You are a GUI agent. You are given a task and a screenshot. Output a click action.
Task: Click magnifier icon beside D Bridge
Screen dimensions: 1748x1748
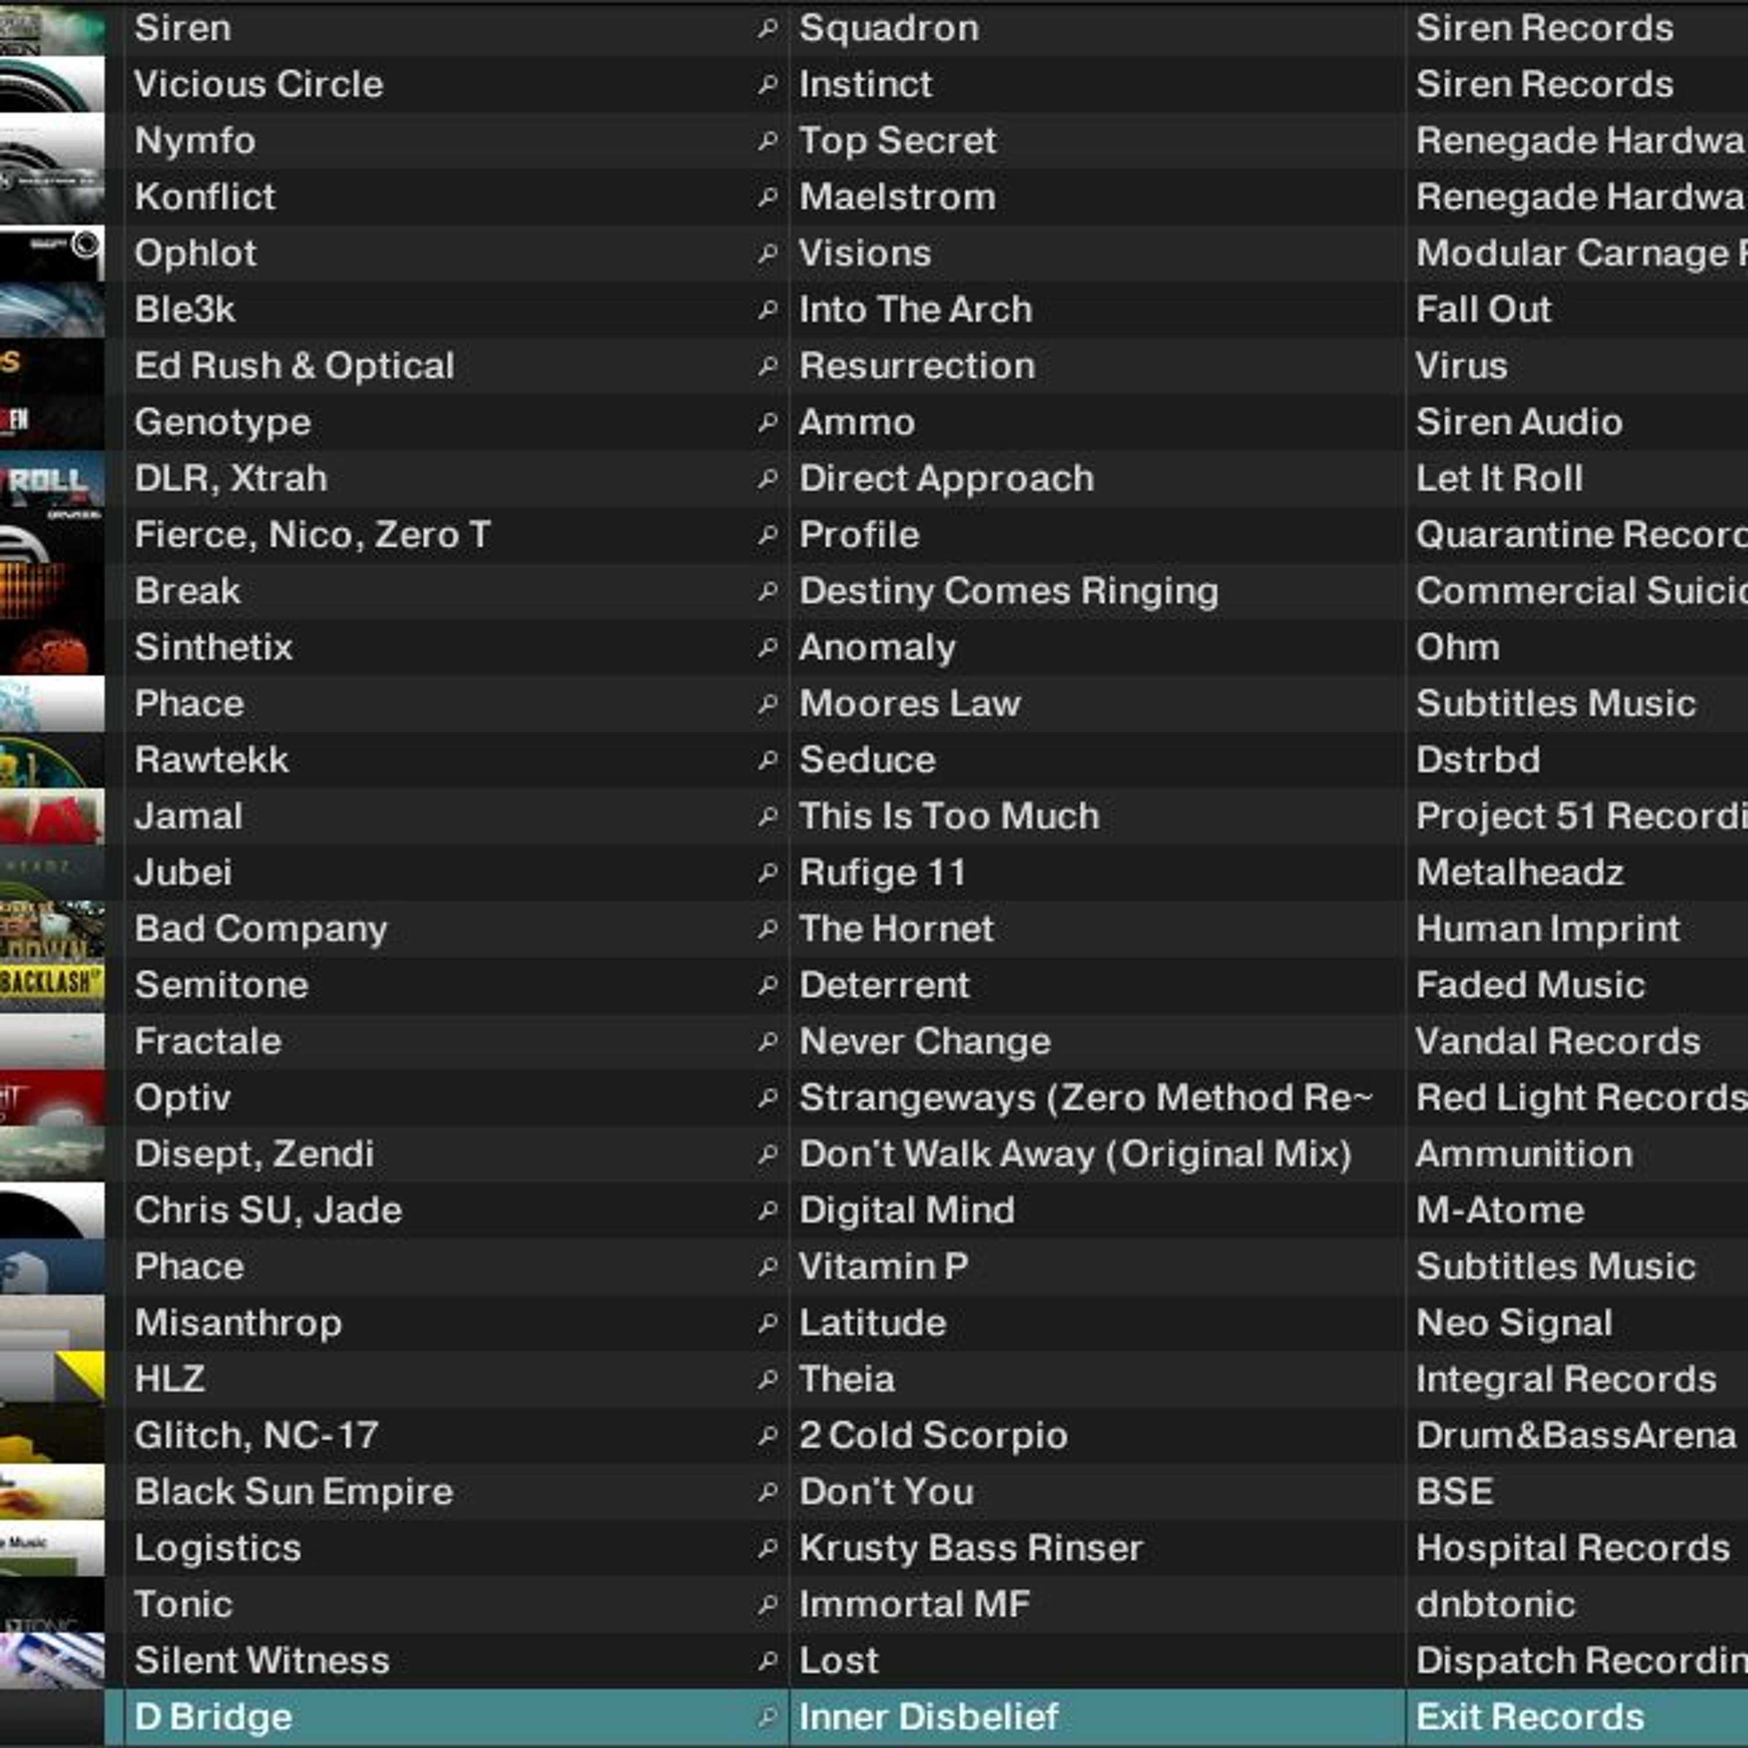coord(767,1717)
